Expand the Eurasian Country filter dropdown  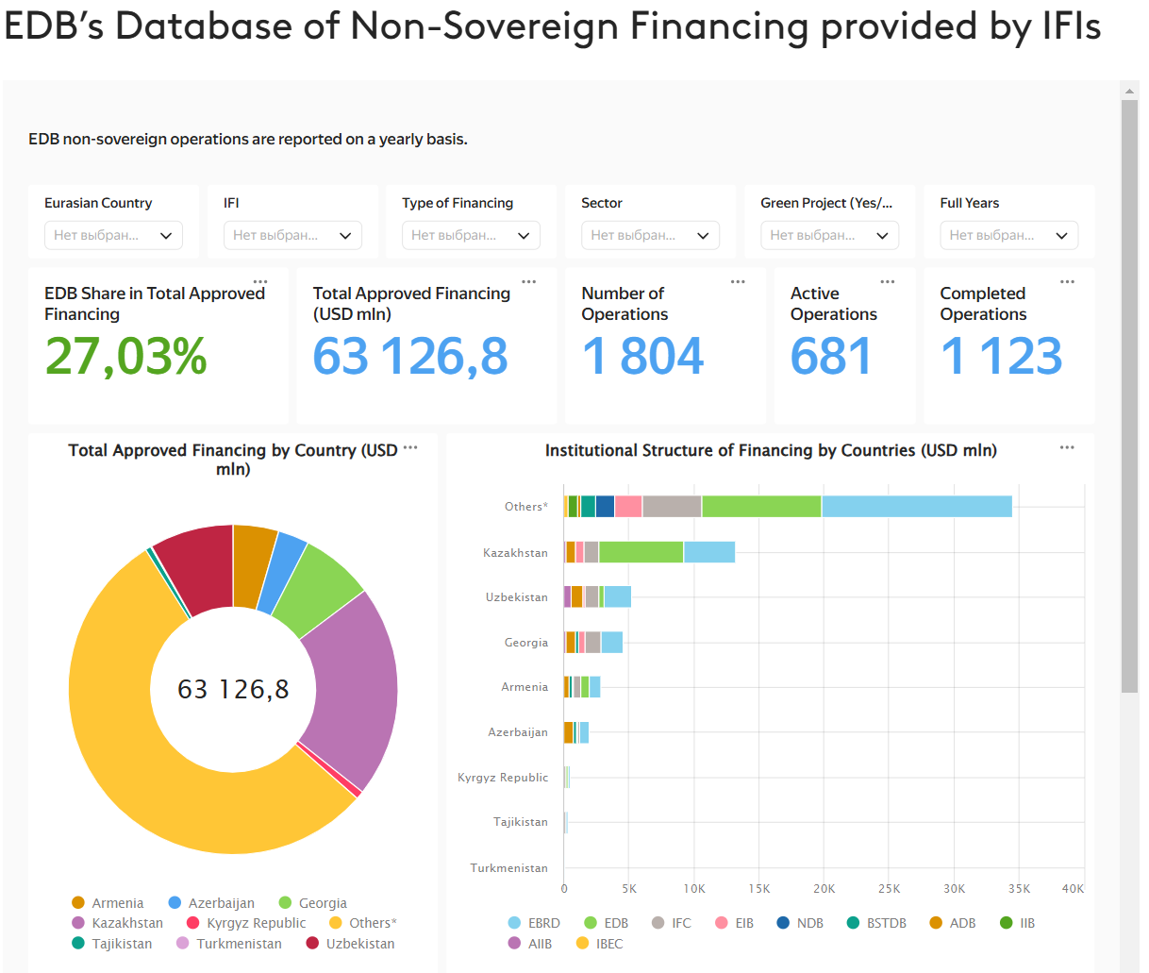113,236
